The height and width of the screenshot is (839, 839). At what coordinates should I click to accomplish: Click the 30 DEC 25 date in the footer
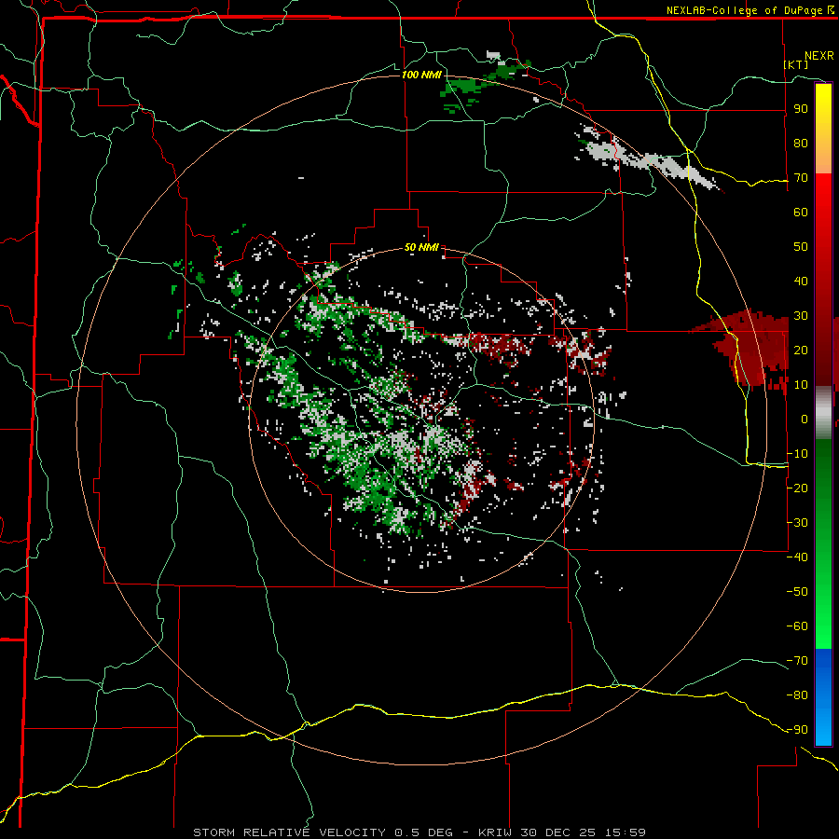tap(559, 832)
